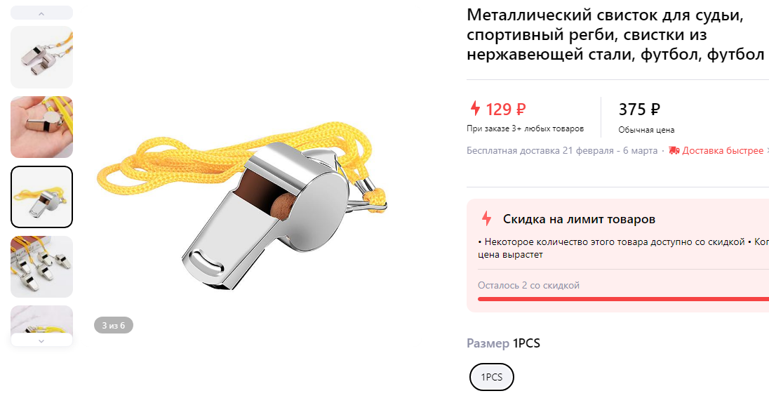Click the red remaining-stock progress bar
Screen dimensions: 769x410
pos(623,298)
